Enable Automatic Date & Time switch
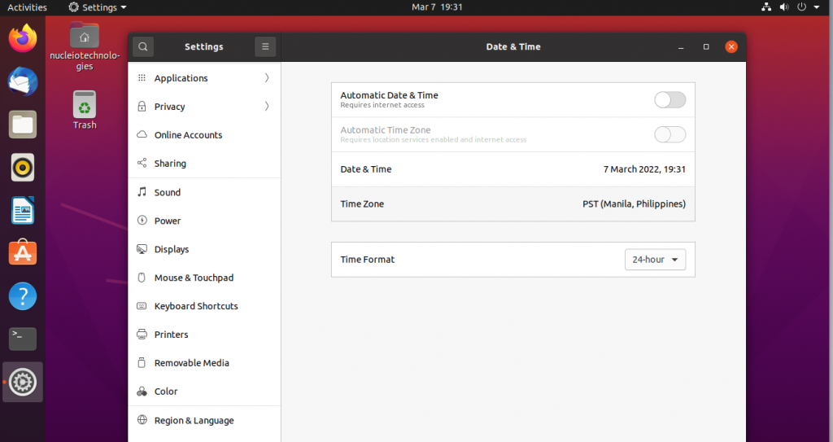This screenshot has height=442, width=833. 670,100
